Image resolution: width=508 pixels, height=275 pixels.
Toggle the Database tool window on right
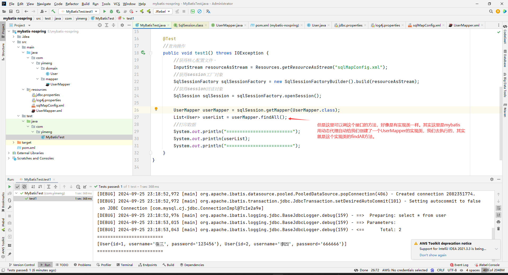pos(505,58)
